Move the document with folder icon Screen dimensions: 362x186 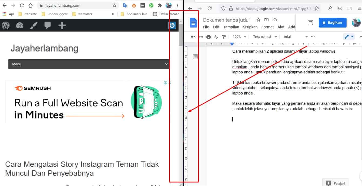tap(267, 20)
